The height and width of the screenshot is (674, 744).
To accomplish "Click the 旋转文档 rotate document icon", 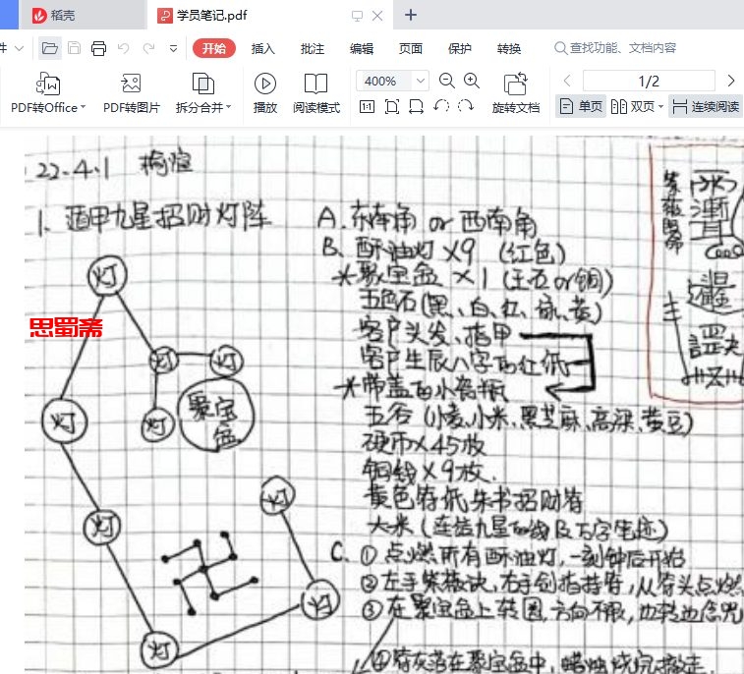I will (515, 84).
